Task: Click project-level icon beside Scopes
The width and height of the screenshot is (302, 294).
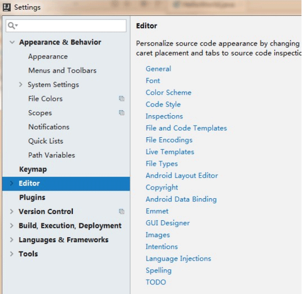Action: click(x=122, y=113)
